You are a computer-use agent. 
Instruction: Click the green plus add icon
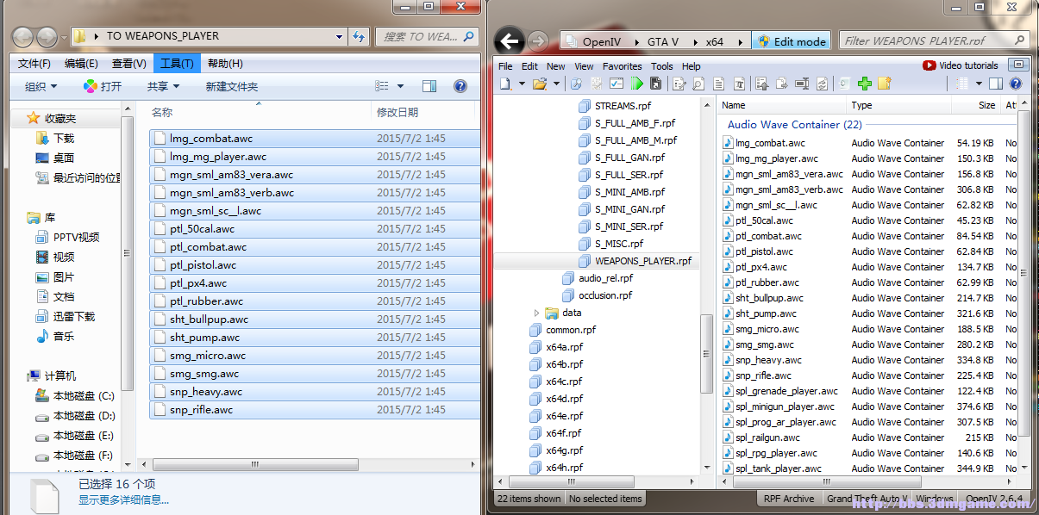point(865,84)
